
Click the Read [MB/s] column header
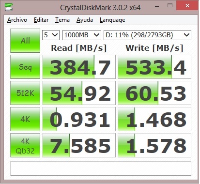[x=79, y=48]
